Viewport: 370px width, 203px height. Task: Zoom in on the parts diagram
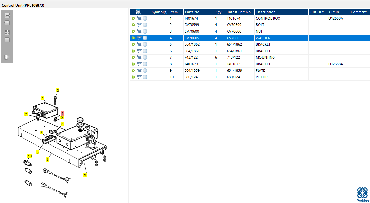pos(7,15)
